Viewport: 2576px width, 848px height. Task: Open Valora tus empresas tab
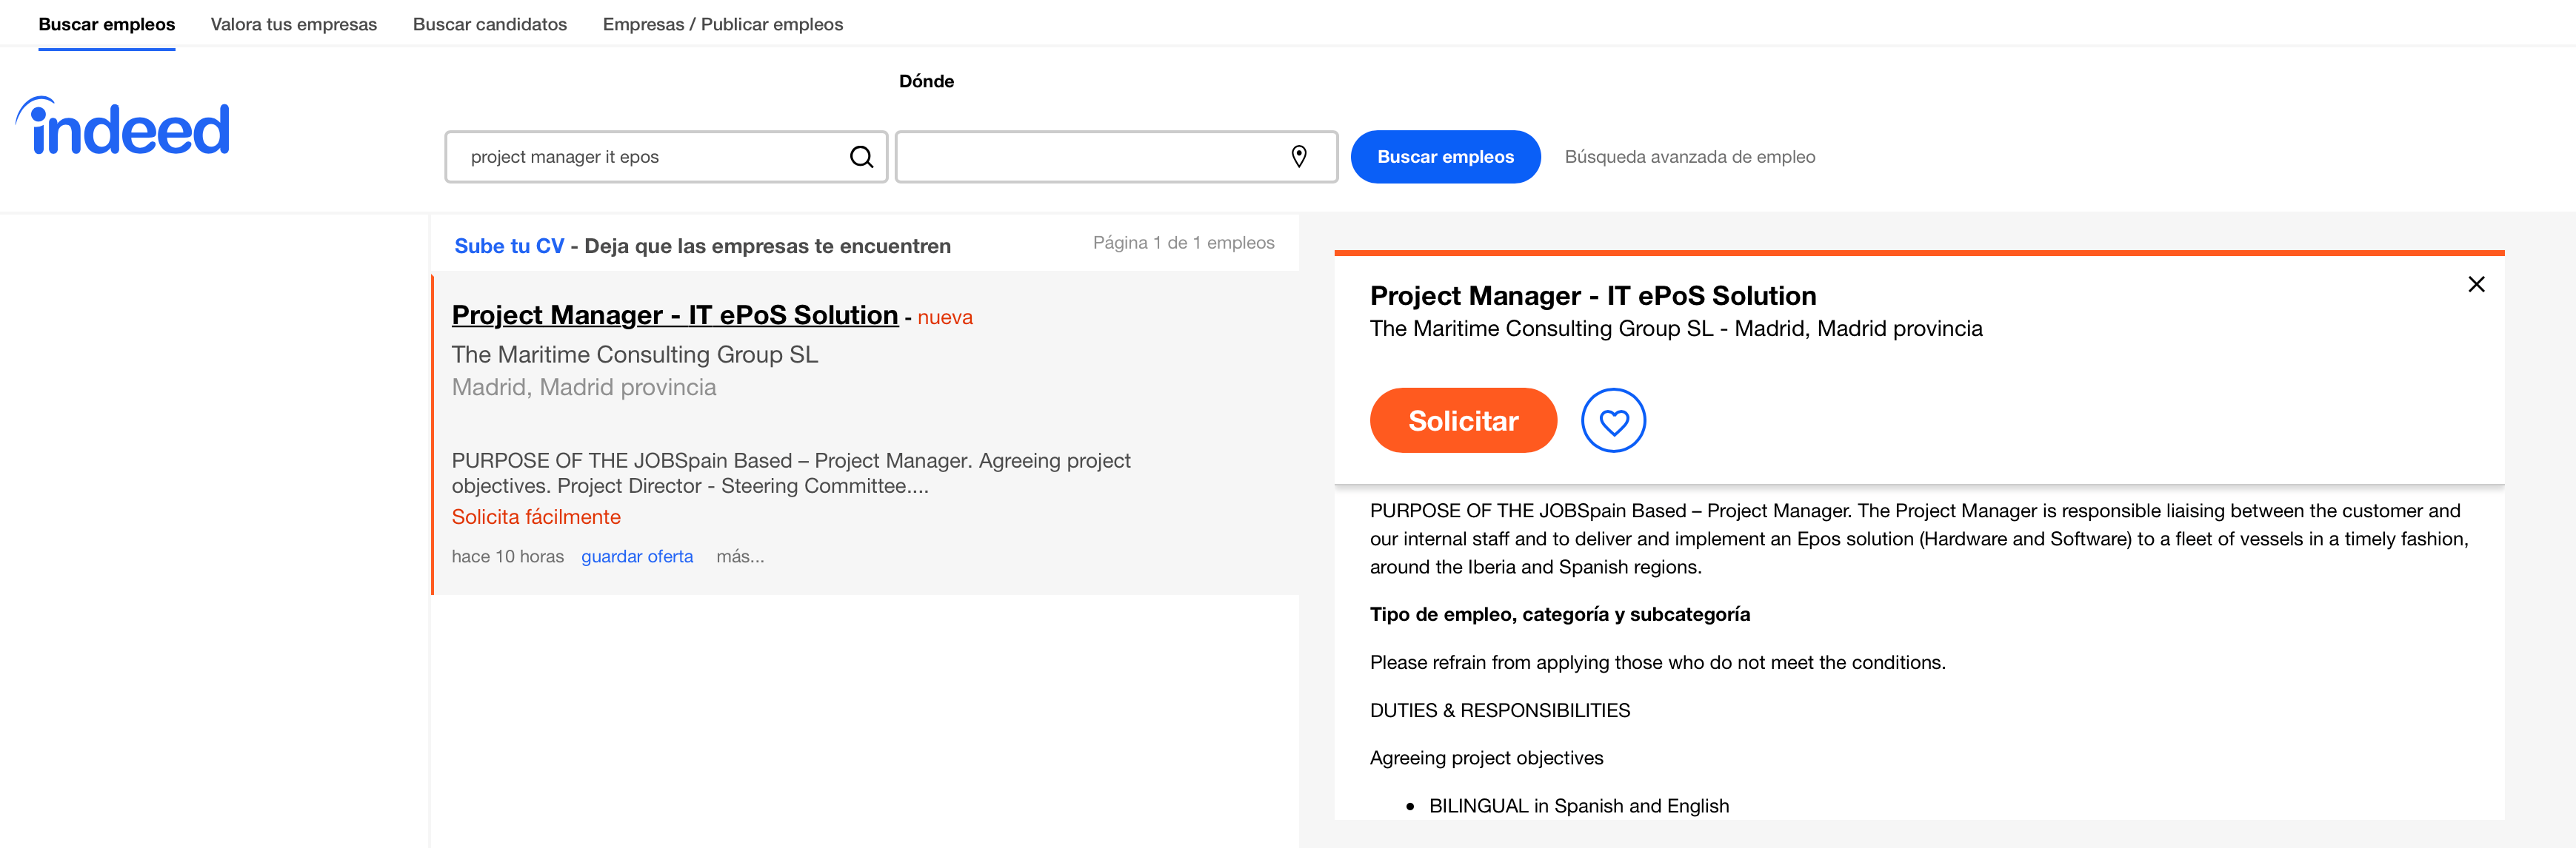click(293, 24)
